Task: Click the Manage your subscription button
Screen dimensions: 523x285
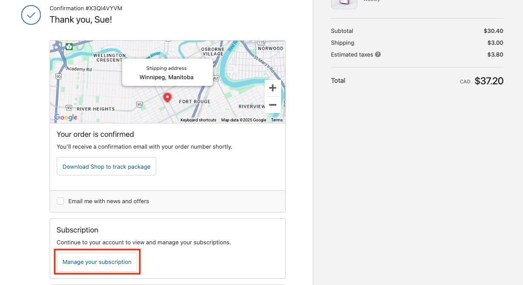Action: coord(97,262)
